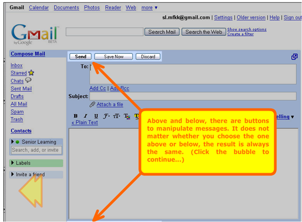
Task: Expand the Invite a friend section
Action: [13, 174]
